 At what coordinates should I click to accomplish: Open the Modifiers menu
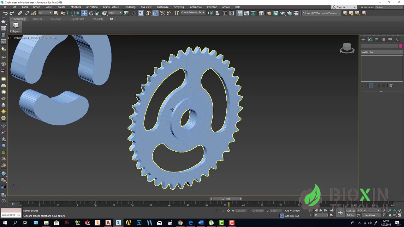pos(76,7)
